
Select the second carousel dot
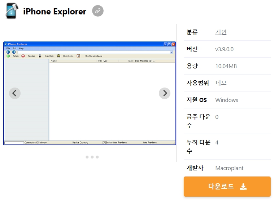[x=92, y=157]
